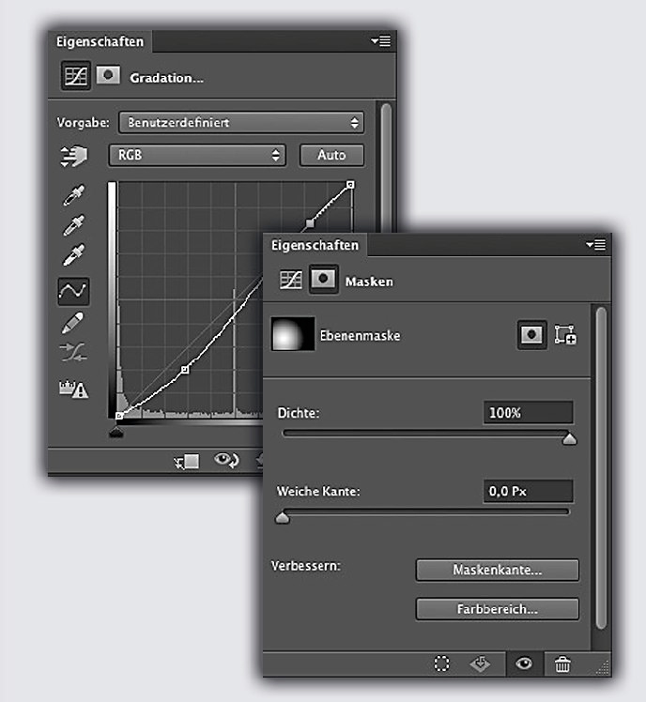This screenshot has width=646, height=702.
Task: Click the view previous state eye icon
Action: coord(226,460)
